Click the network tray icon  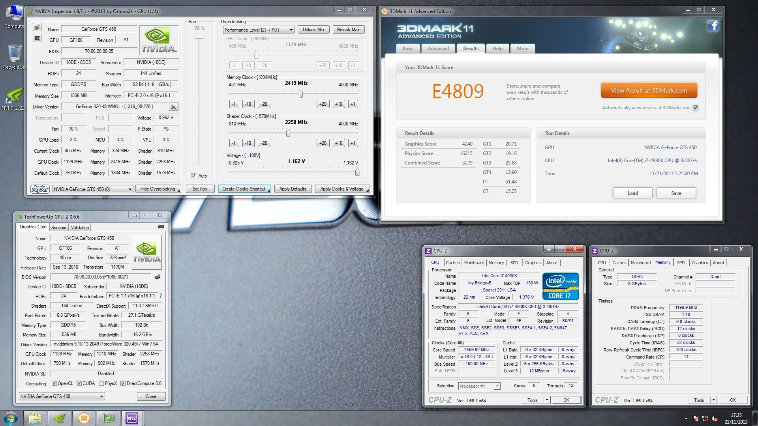705,419
